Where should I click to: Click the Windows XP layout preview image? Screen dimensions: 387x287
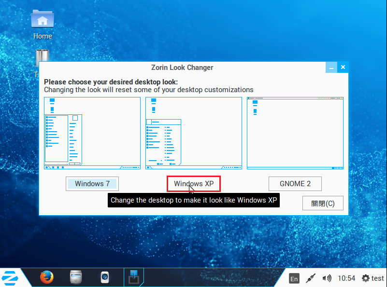point(194,133)
